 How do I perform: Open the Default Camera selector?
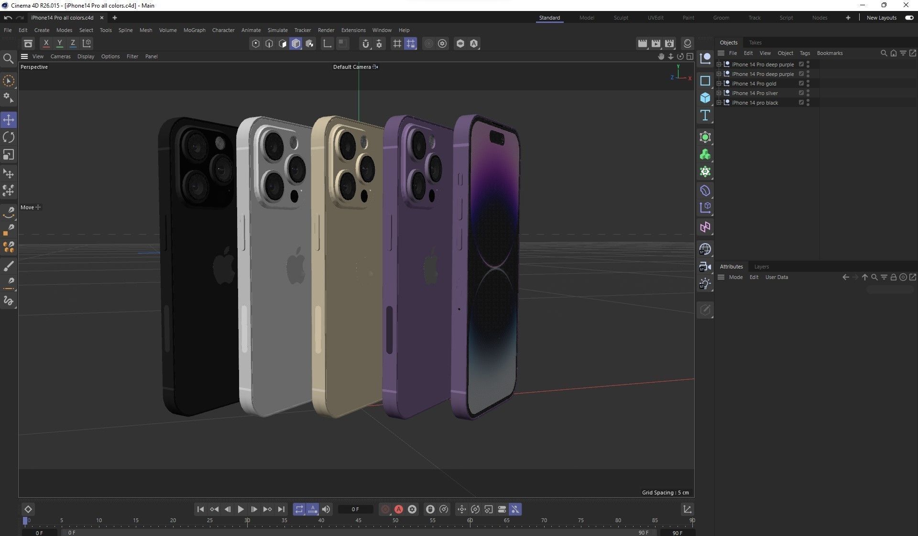355,67
